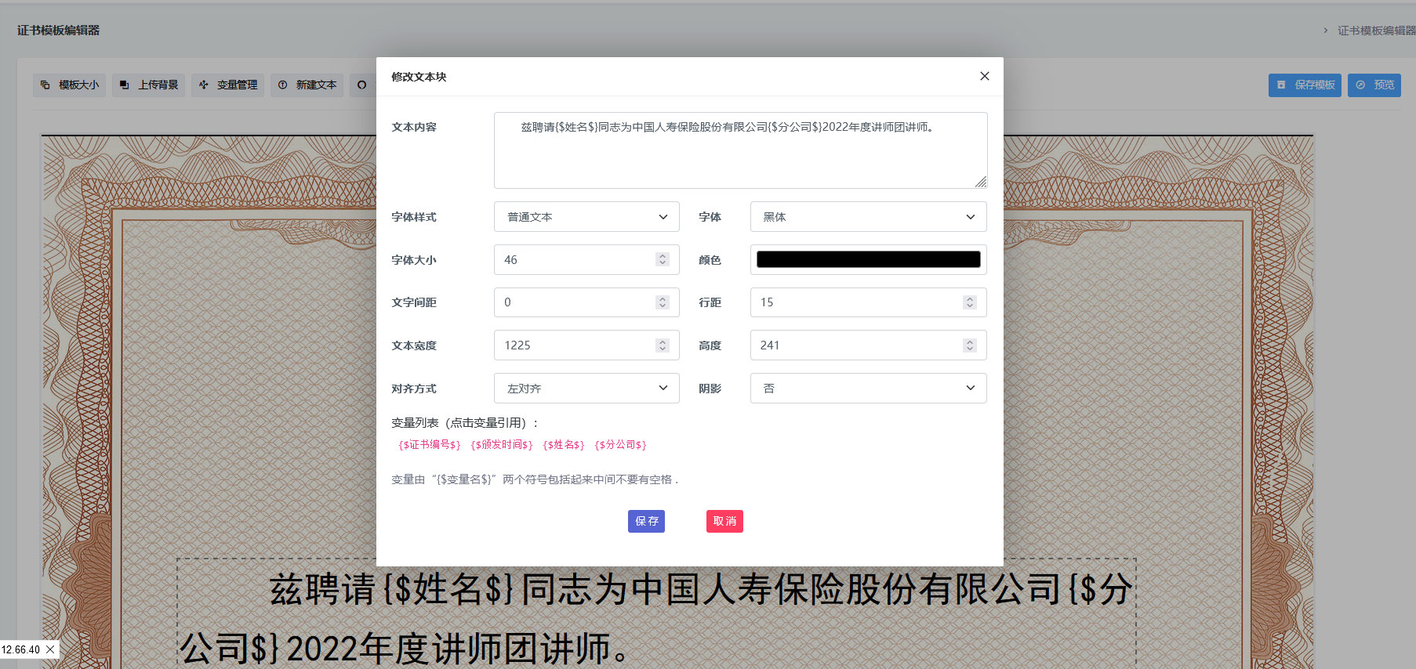
Task: Click the 保存模板 button
Action: pos(1305,85)
